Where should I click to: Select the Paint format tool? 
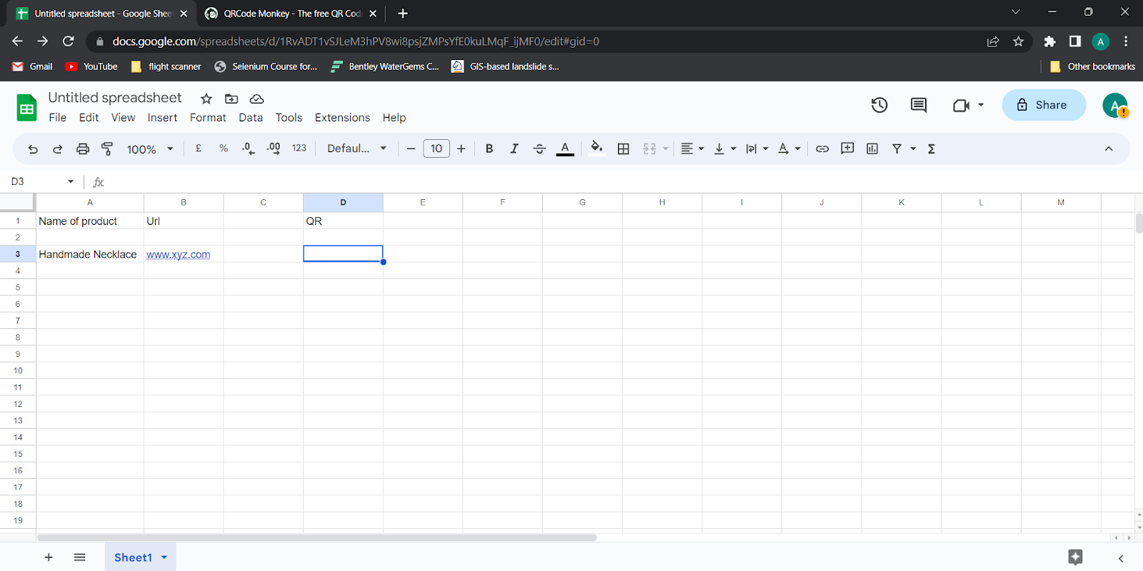[107, 149]
